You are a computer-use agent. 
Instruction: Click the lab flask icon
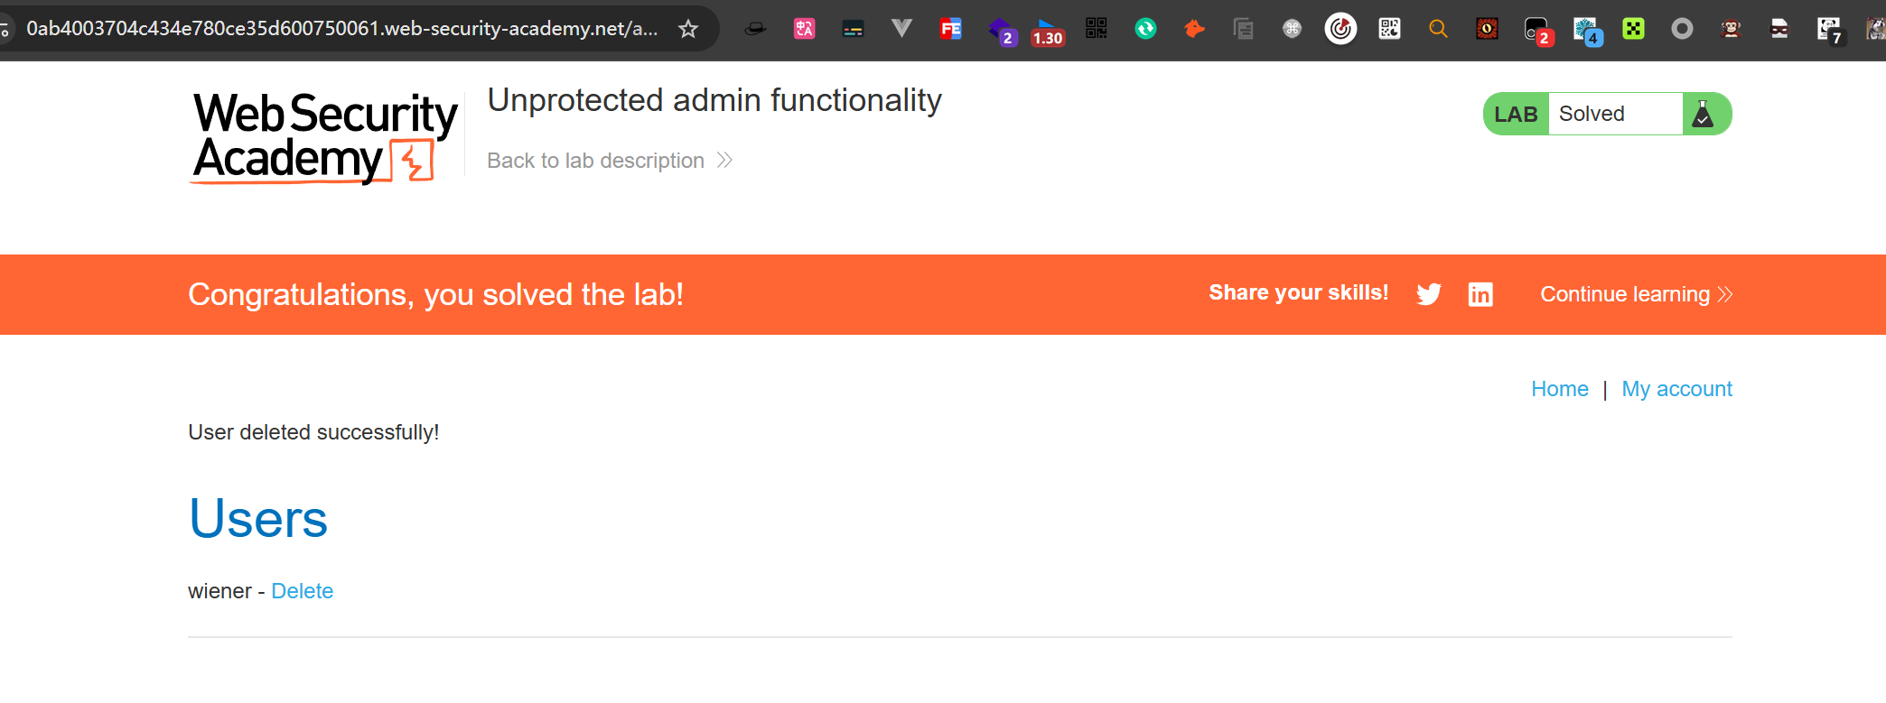1703,115
